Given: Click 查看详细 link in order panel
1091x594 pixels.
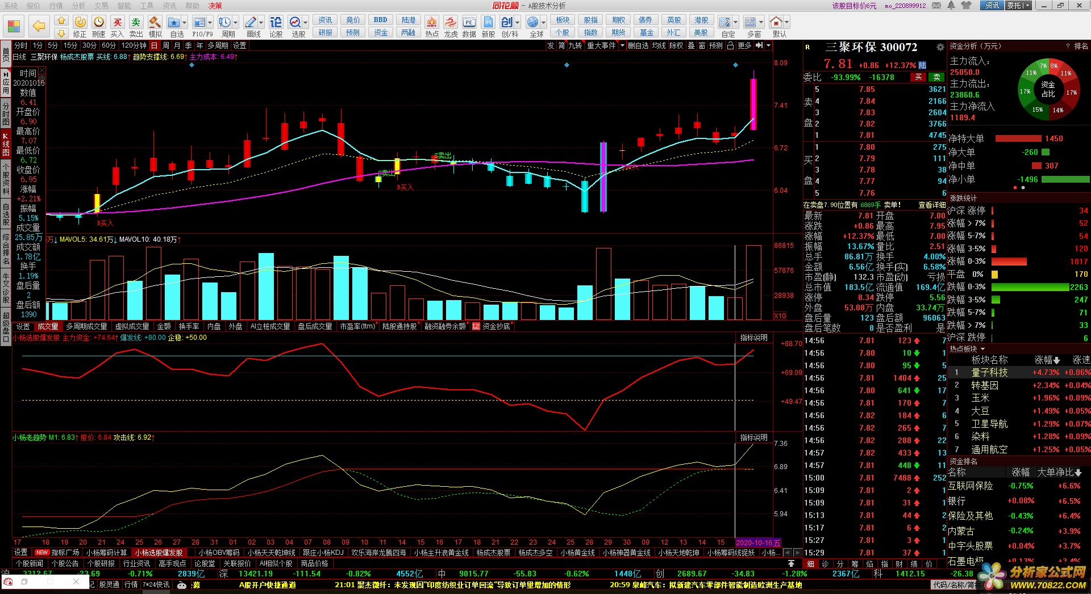Looking at the screenshot, I should (x=932, y=205).
